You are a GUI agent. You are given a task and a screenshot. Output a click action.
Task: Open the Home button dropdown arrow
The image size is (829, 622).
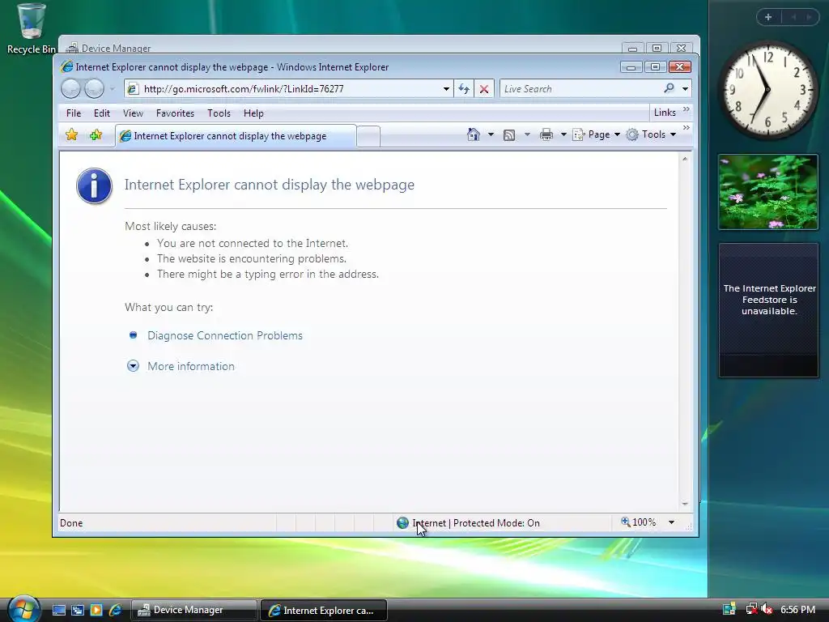[x=491, y=135]
